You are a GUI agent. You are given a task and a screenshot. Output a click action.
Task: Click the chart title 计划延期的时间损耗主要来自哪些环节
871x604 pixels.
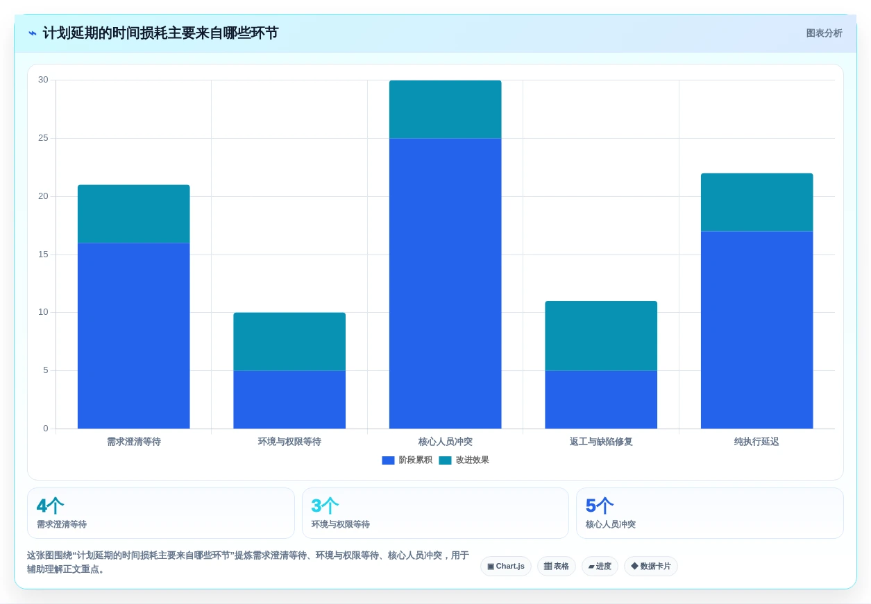pos(160,33)
